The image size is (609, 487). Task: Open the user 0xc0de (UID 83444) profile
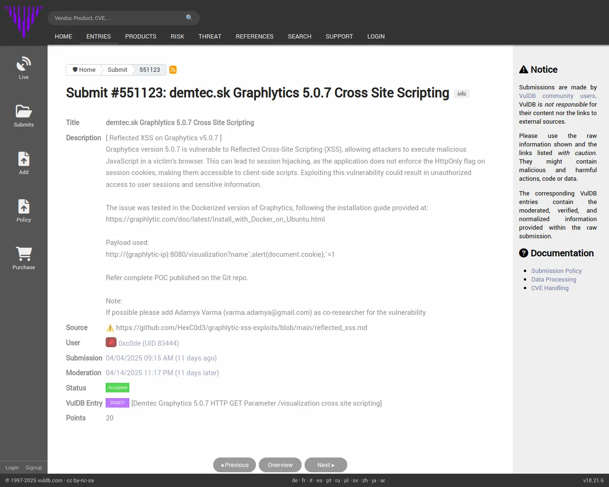148,343
